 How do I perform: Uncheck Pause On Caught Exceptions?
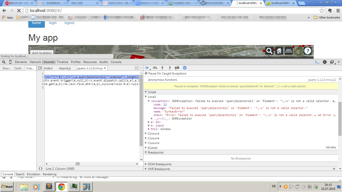pos(146,73)
